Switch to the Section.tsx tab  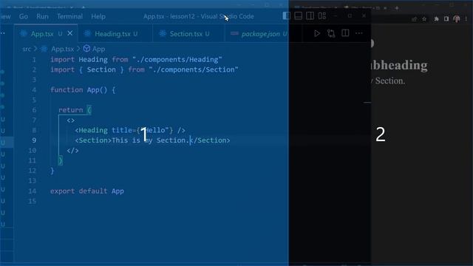click(189, 34)
